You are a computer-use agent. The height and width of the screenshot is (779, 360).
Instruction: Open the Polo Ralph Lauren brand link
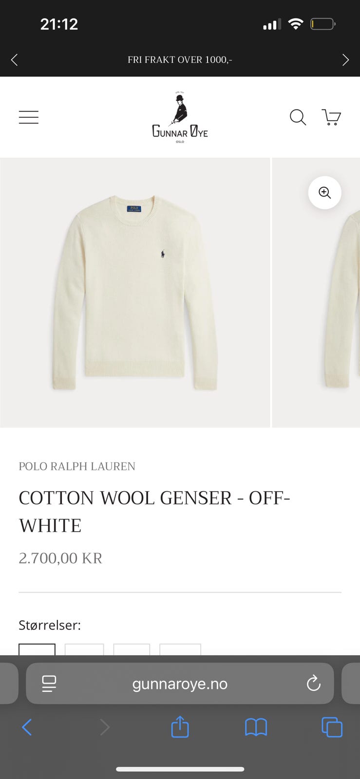(77, 466)
